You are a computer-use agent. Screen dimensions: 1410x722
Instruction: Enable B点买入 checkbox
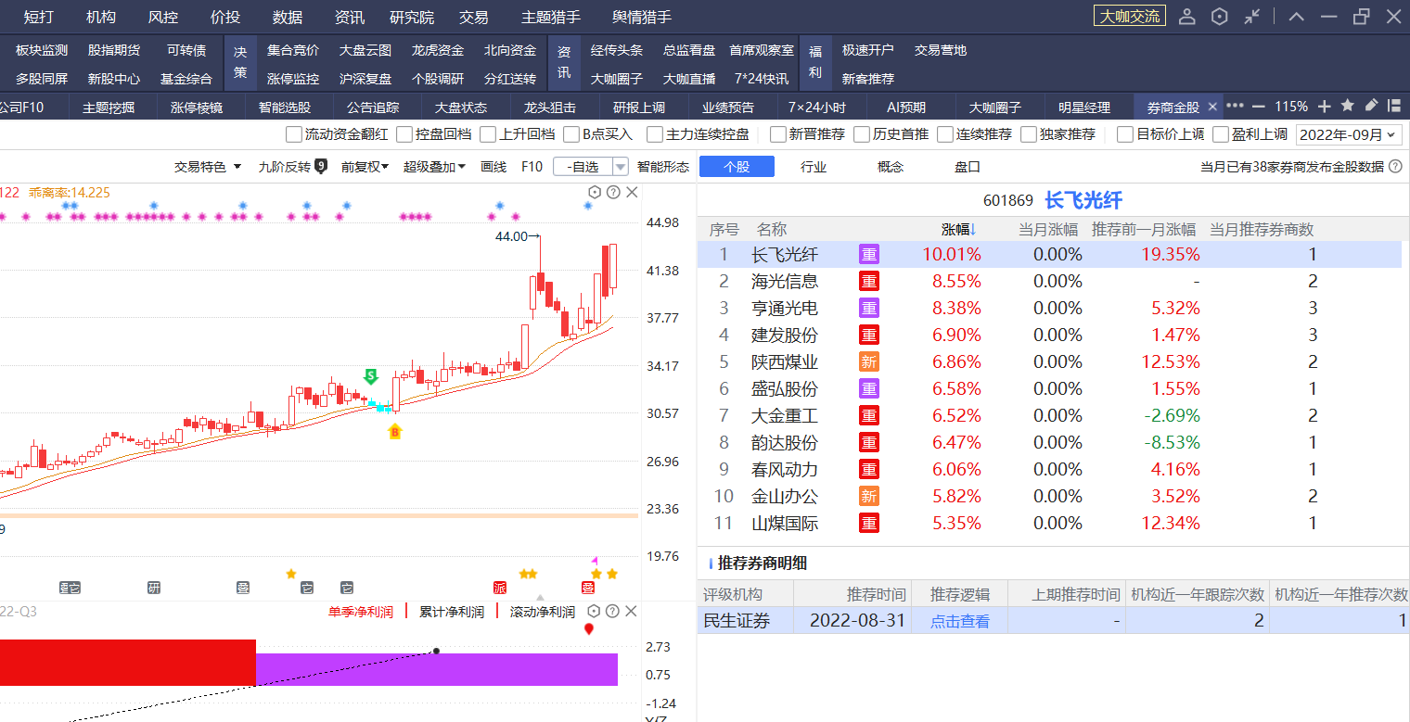[x=571, y=134]
